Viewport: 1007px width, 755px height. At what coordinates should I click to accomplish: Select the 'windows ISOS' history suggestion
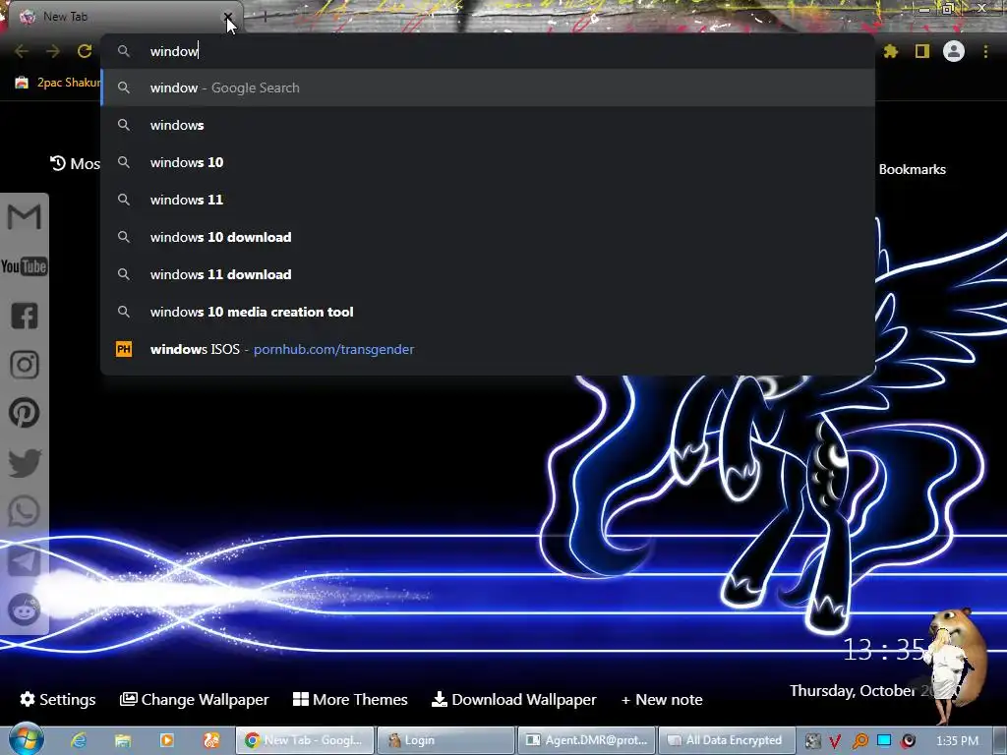(x=488, y=349)
